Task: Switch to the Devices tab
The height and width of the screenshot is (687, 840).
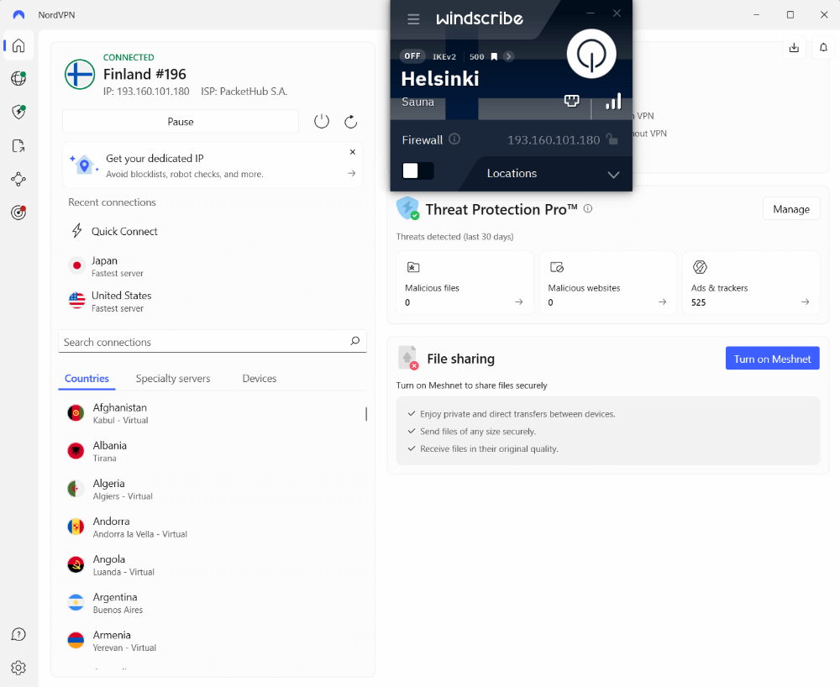Action: 260,379
